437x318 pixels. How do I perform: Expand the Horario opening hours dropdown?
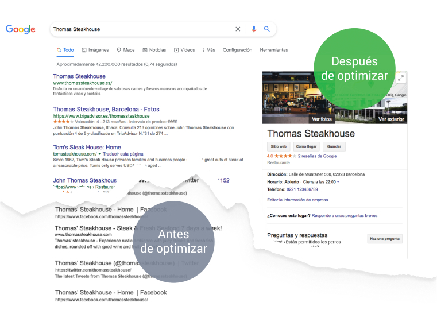[x=338, y=182]
